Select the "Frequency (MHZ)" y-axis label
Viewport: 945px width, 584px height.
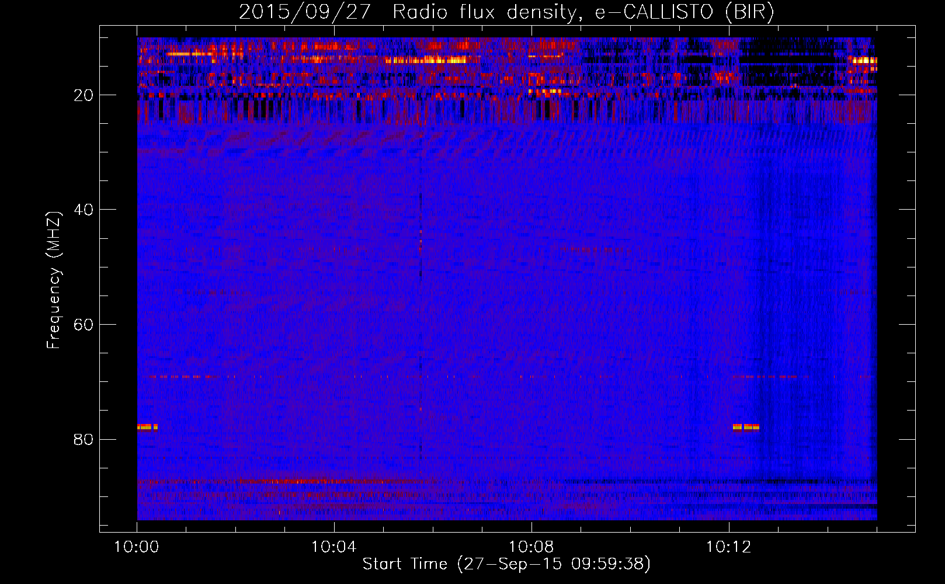point(54,280)
